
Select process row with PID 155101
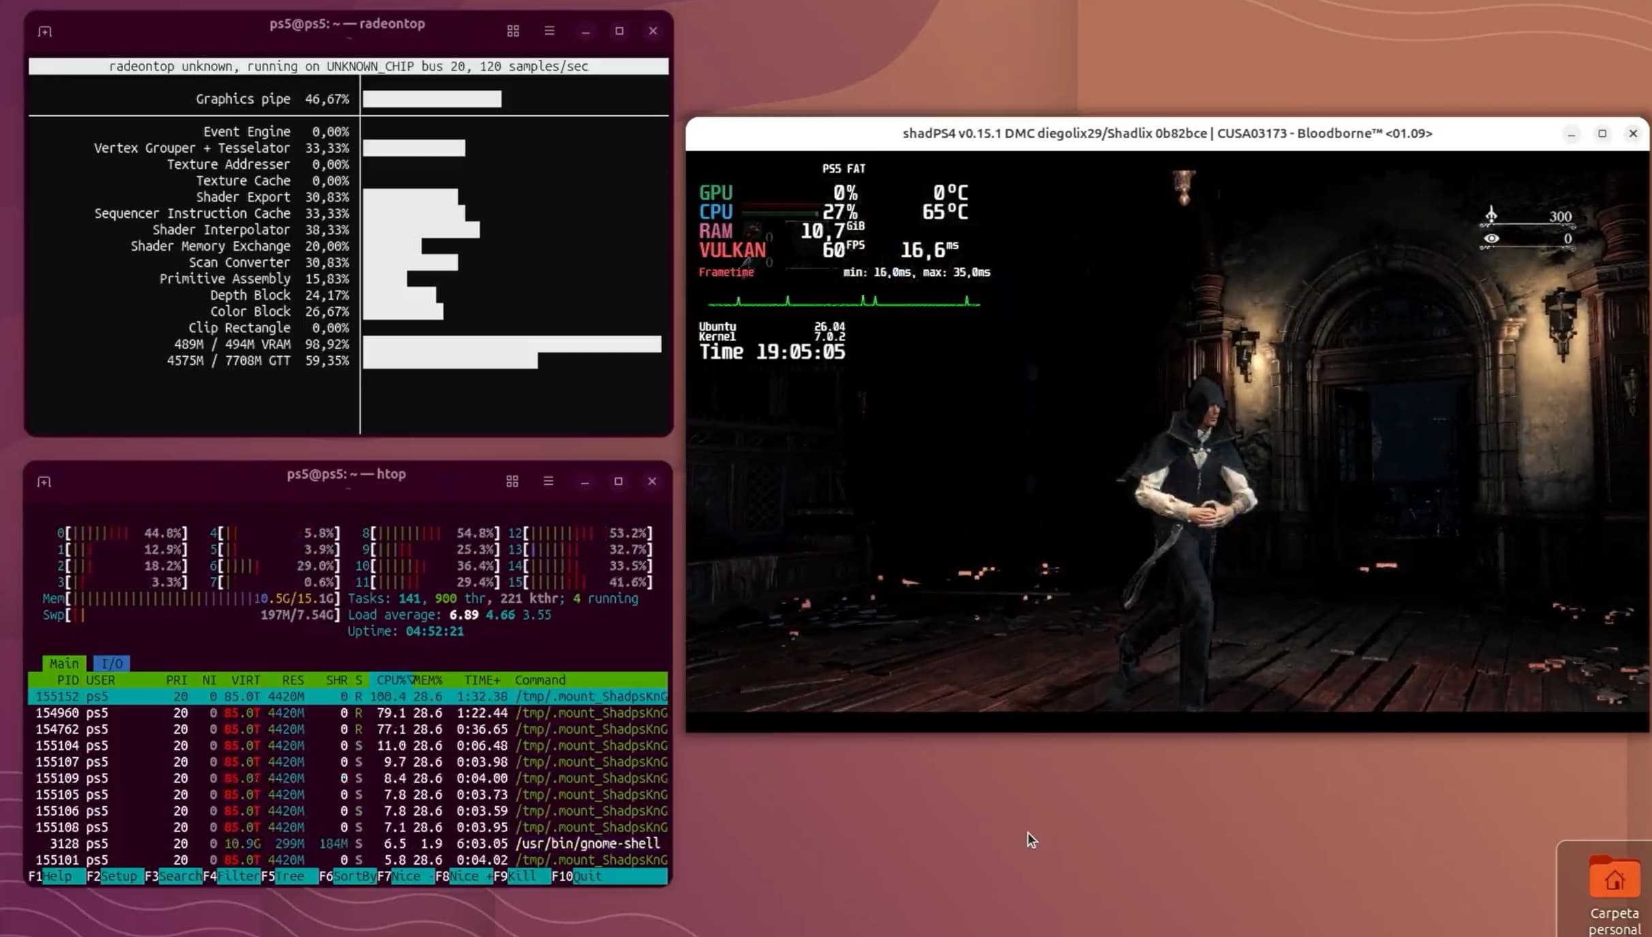pyautogui.click(x=348, y=859)
